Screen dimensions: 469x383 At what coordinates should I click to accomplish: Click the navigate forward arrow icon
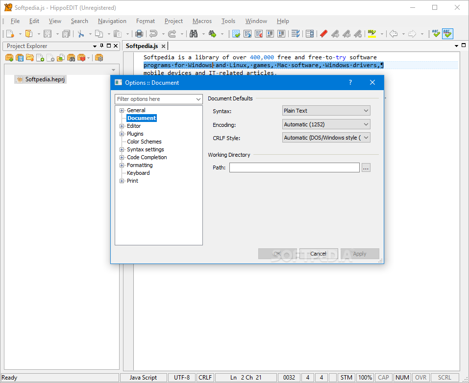click(x=412, y=34)
